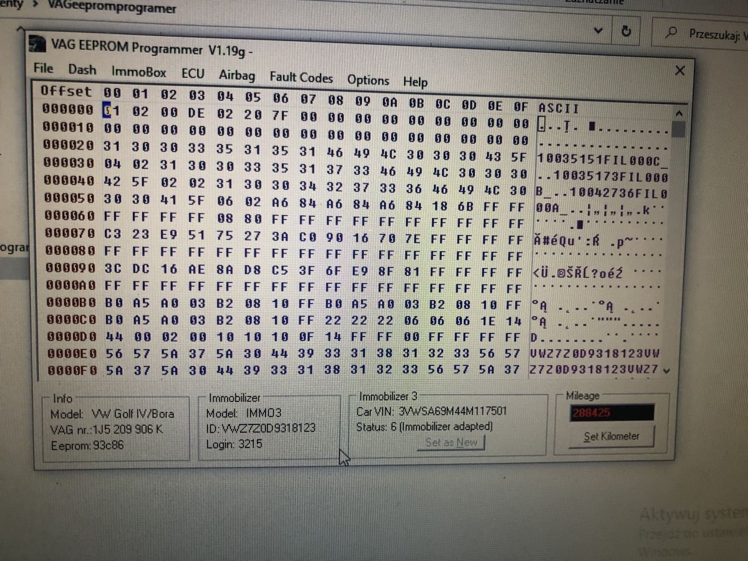748x561 pixels.
Task: Click ASCII text Z7Z0D9318123VWZ7
Action: 593,369
